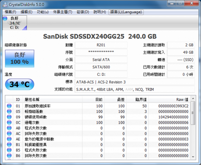Click the SanDisk SDSSDX240GG25 240.0 GB title

pyautogui.click(x=100, y=36)
